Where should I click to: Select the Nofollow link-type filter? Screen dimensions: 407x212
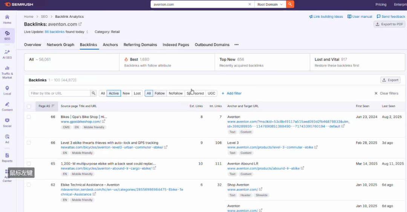click(x=176, y=93)
